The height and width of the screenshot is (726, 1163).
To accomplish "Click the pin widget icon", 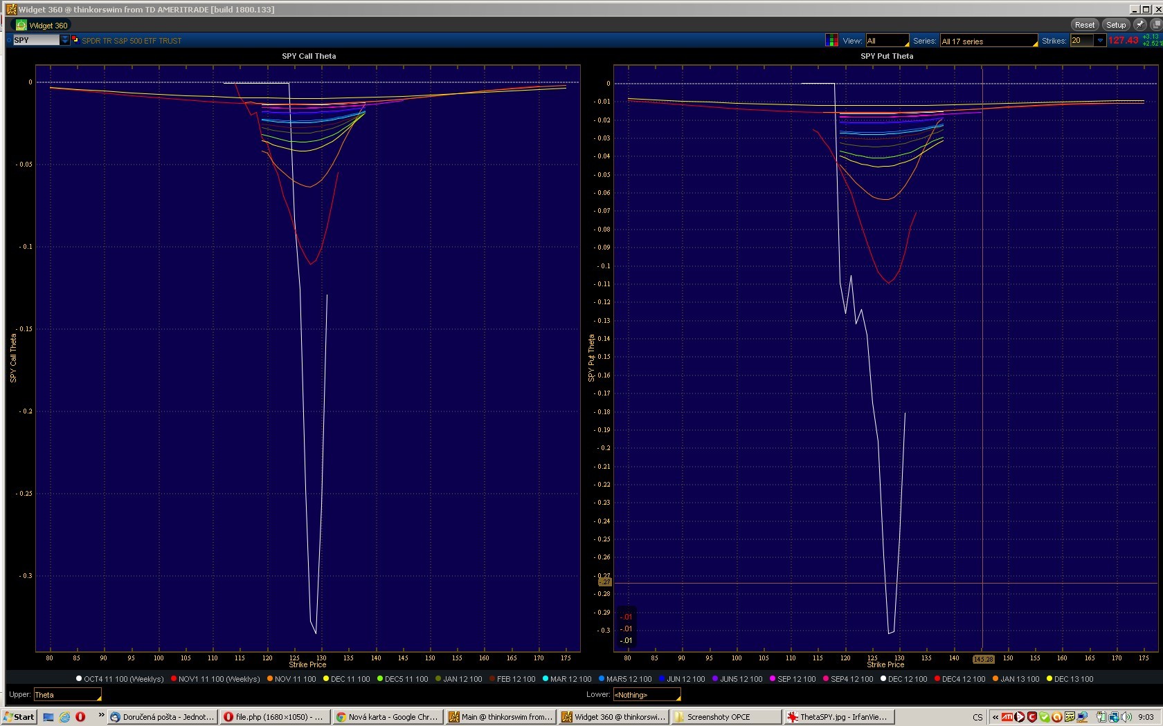I will coord(1140,24).
